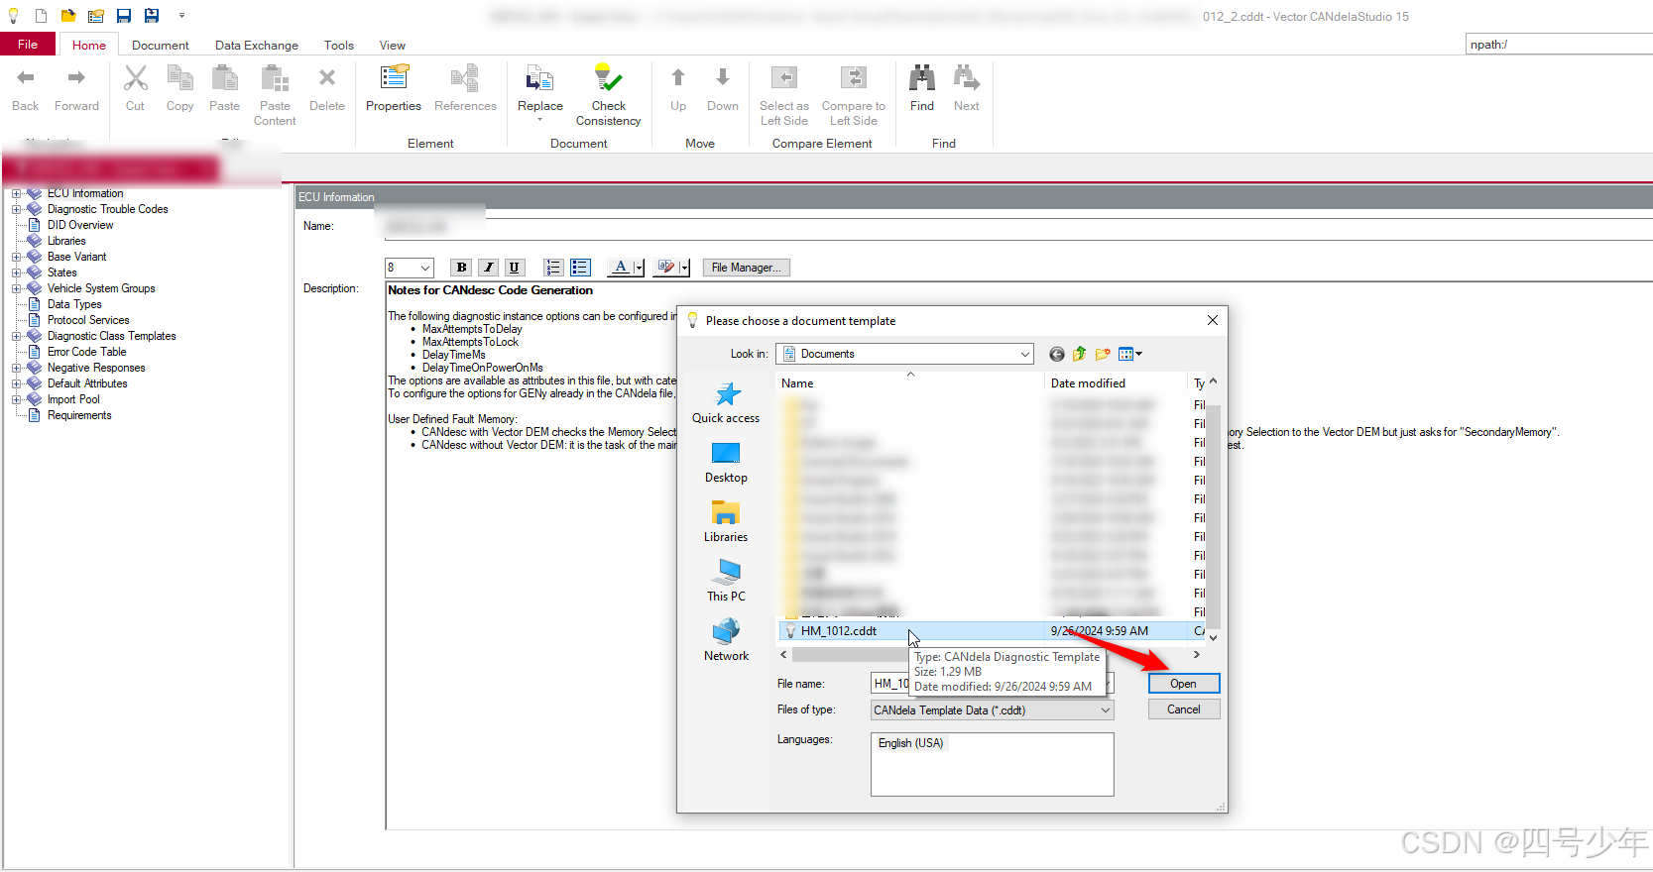Click the Cancel button in the dialog
This screenshot has width=1653, height=872.
click(1184, 709)
